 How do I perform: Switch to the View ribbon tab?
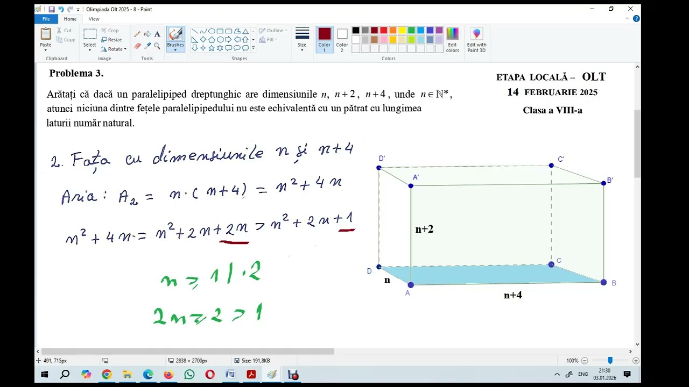[x=94, y=19]
